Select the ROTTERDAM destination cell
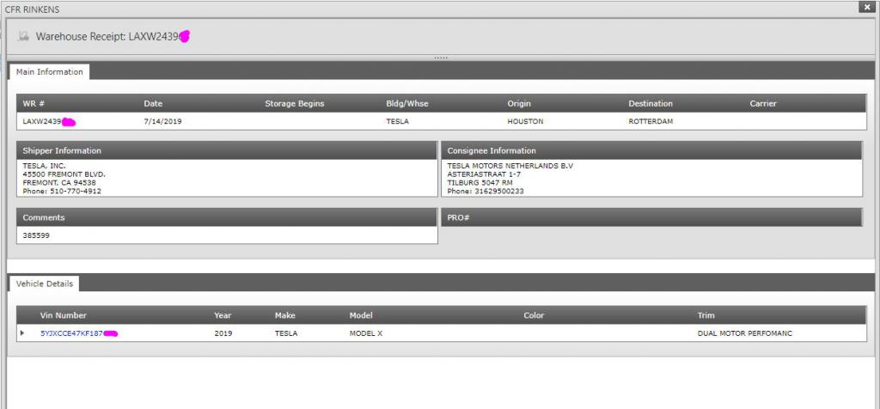The image size is (880, 409). tap(651, 122)
